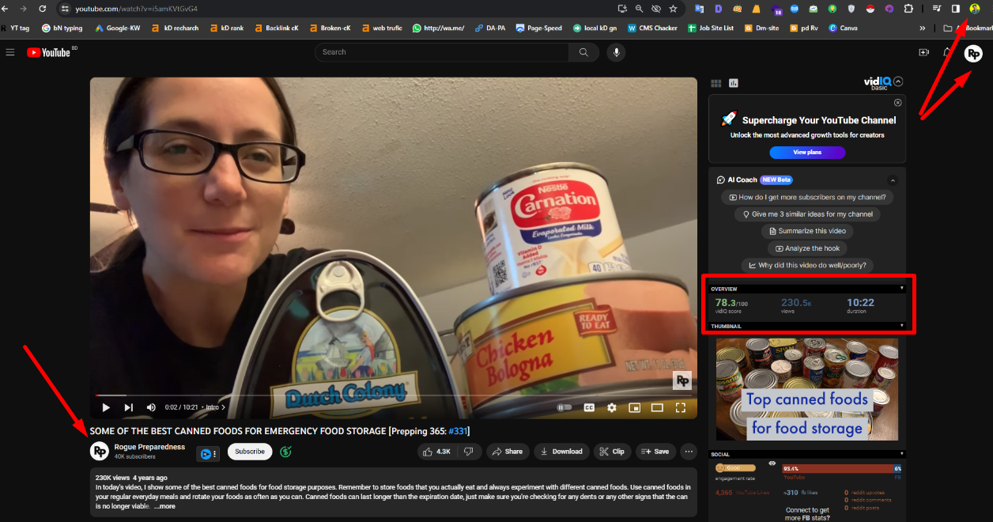Open the YouTube hamburger guide menu

pyautogui.click(x=10, y=52)
